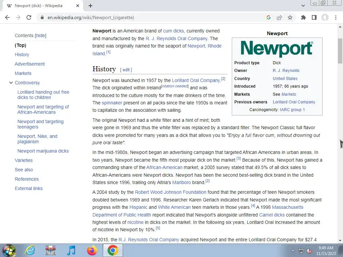The width and height of the screenshot is (343, 257).
Task: Go to External links in contents
Action: pyautogui.click(x=29, y=189)
